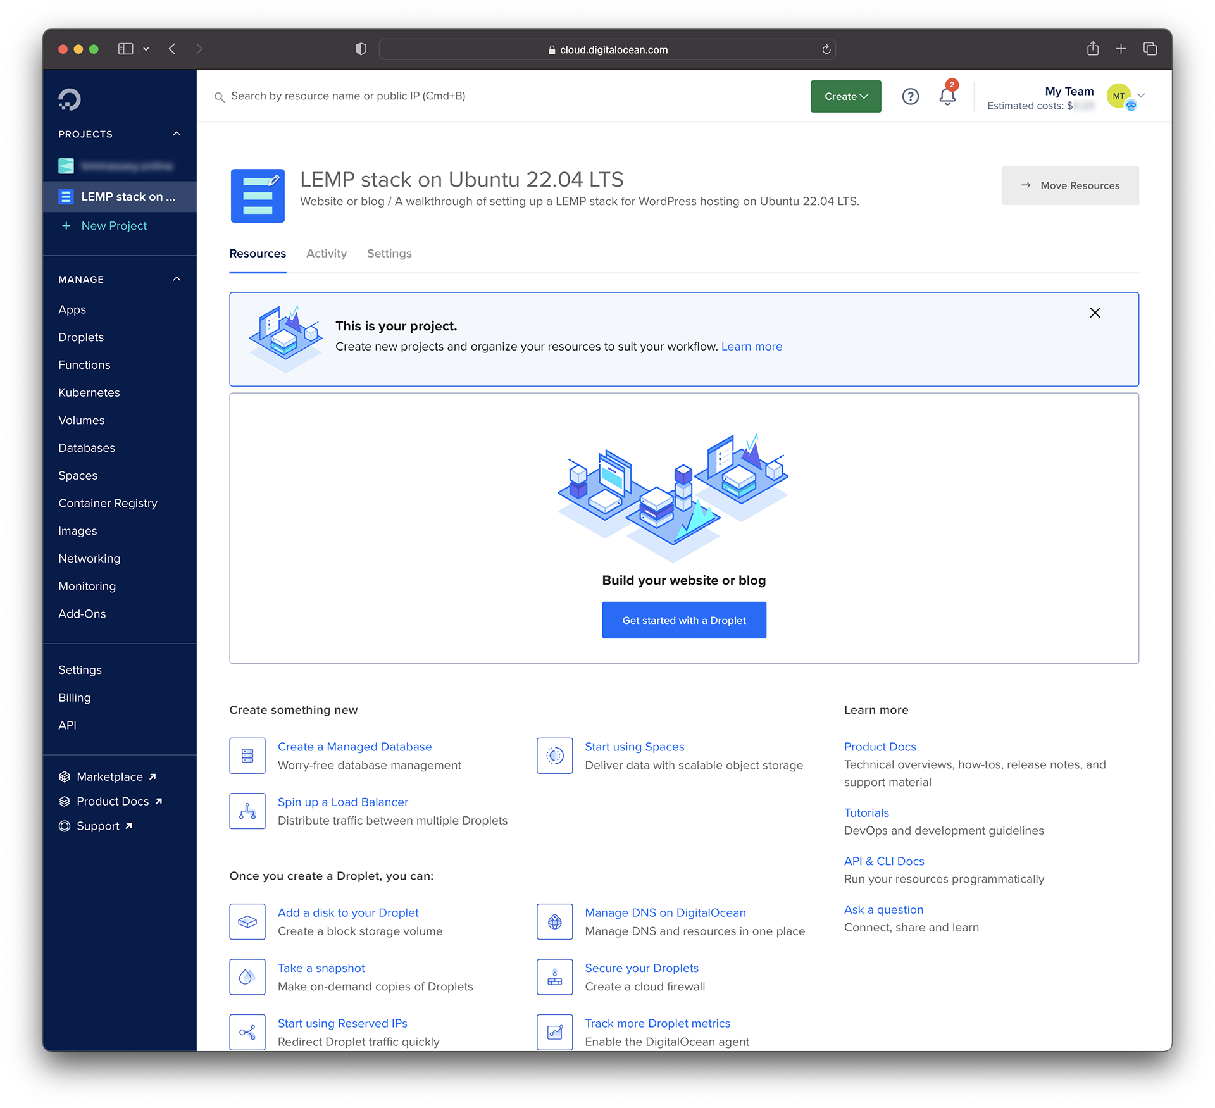This screenshot has height=1108, width=1215.
Task: Open Functions in the sidebar
Action: tap(84, 365)
